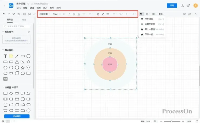200x123 pixels.
Task: Click the redo arrow icon
Action: [x=9, y=14]
